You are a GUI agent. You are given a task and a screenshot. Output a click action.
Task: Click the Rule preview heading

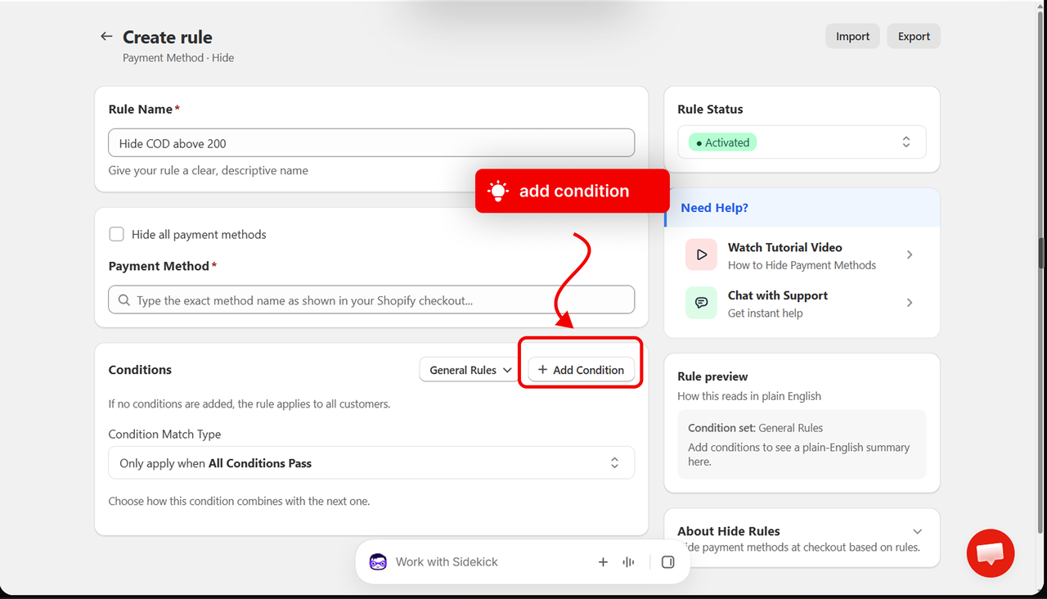pos(712,376)
